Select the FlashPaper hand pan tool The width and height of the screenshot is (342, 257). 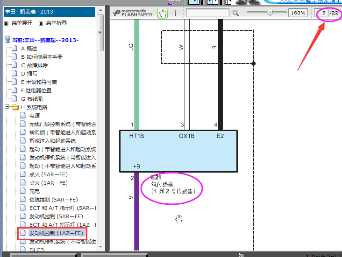pyautogui.click(x=163, y=13)
